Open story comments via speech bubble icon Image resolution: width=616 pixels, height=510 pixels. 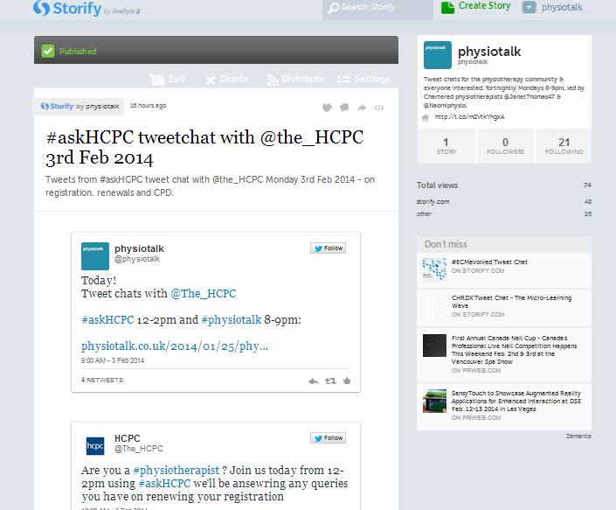344,108
